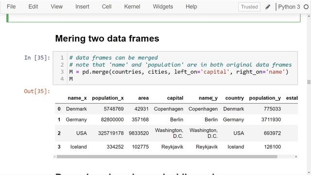Click the population_x column header

[108, 98]
